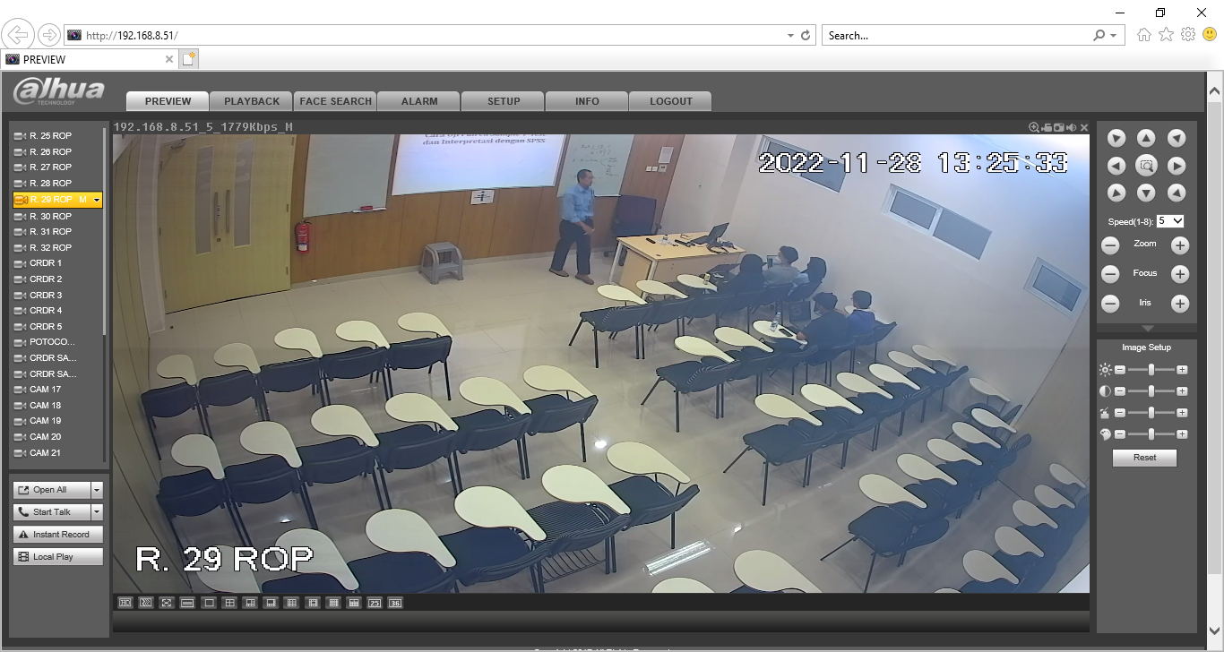Click Zoom plus button
Image resolution: width=1224 pixels, height=652 pixels.
point(1180,245)
